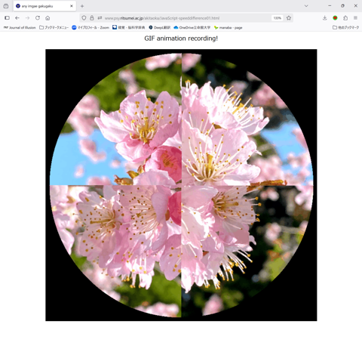Open the red-green extension icon
This screenshot has height=349, width=362.
[335, 18]
